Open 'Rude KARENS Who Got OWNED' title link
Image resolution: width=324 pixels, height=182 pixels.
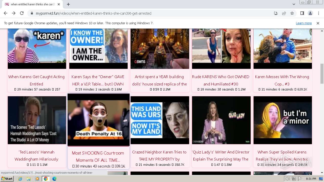coord(221,80)
